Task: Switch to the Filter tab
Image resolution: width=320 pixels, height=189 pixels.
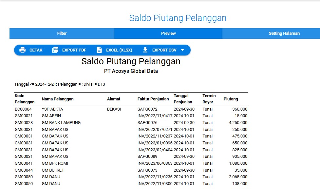Action: [x=62, y=33]
